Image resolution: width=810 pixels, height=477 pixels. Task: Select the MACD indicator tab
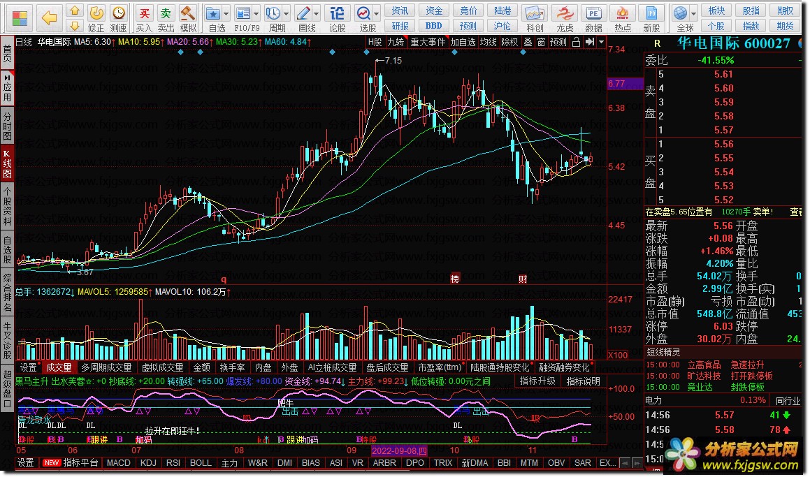coord(118,462)
